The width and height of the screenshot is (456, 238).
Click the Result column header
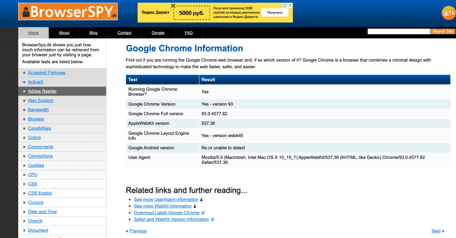(x=325, y=80)
